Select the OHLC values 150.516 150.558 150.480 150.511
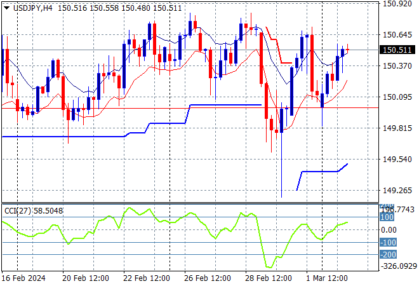This screenshot has height=286, width=419. [120, 8]
